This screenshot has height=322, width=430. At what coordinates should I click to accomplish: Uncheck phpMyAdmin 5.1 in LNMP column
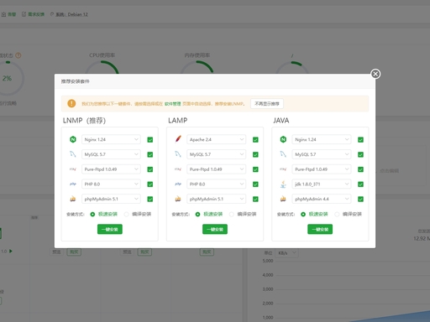pos(150,199)
